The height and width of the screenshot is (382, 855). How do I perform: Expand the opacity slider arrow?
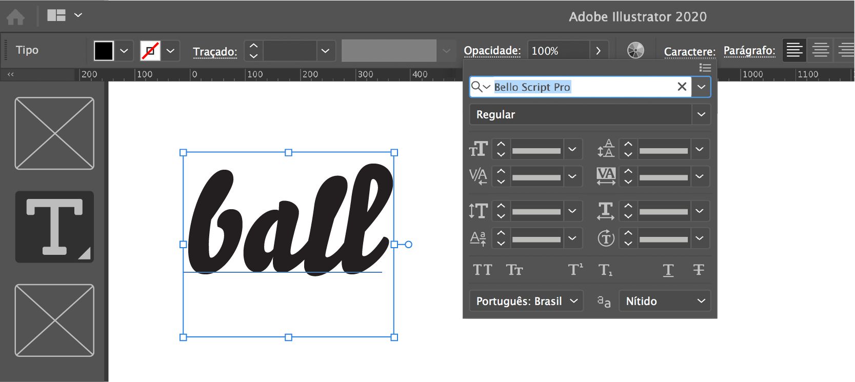(x=599, y=51)
